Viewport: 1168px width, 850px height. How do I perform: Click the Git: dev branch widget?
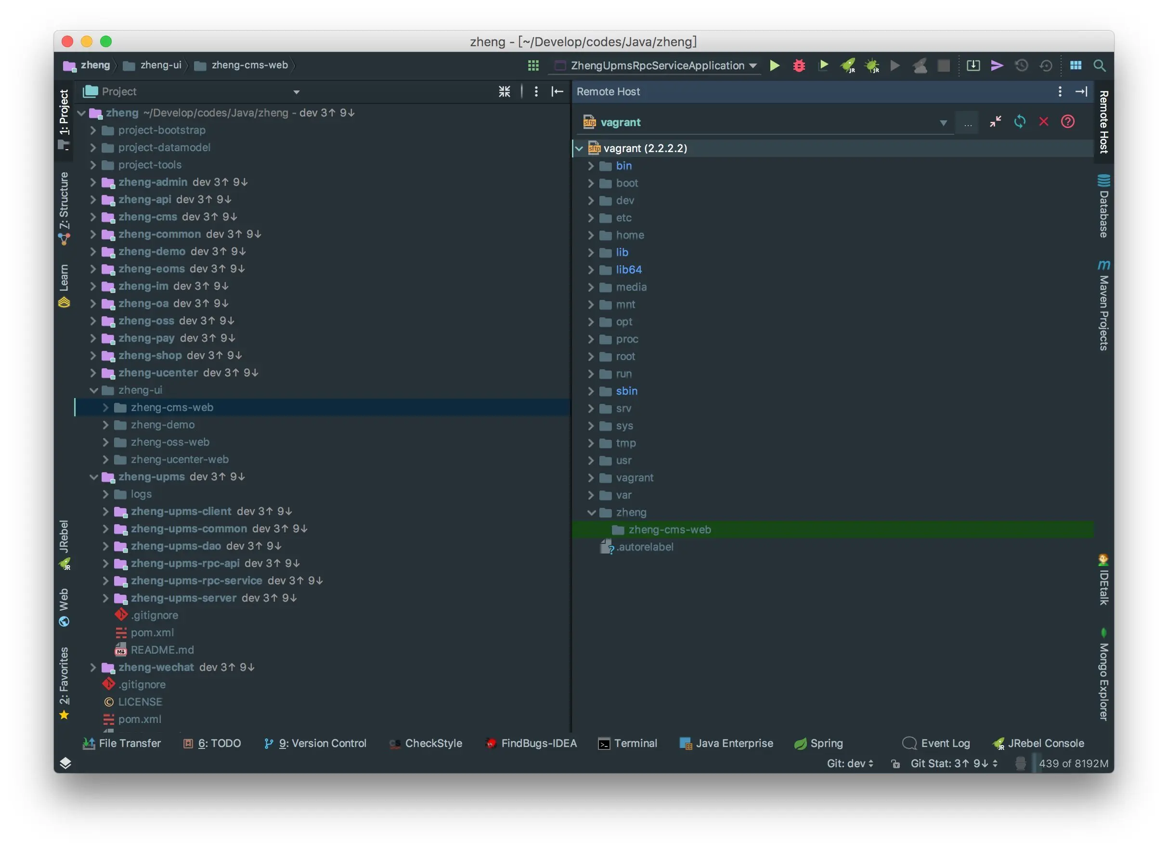pyautogui.click(x=850, y=763)
